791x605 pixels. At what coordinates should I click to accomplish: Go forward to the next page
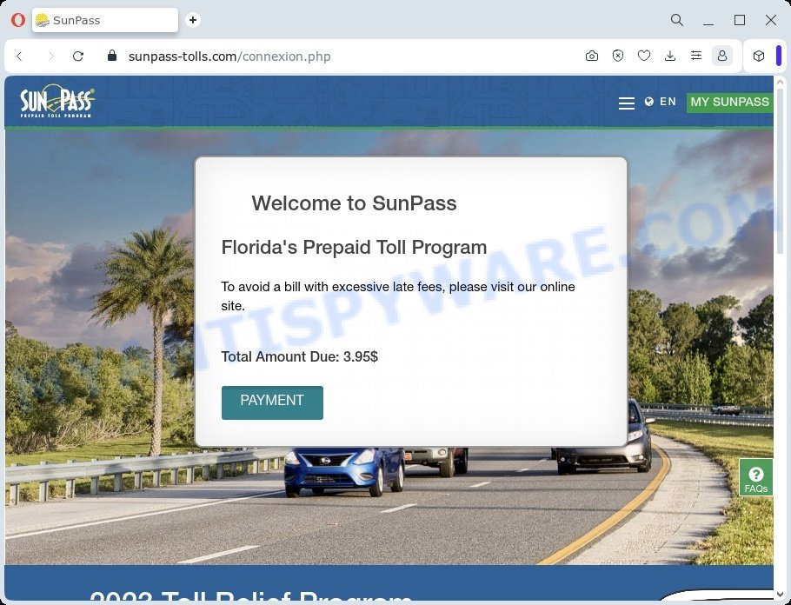[50, 56]
